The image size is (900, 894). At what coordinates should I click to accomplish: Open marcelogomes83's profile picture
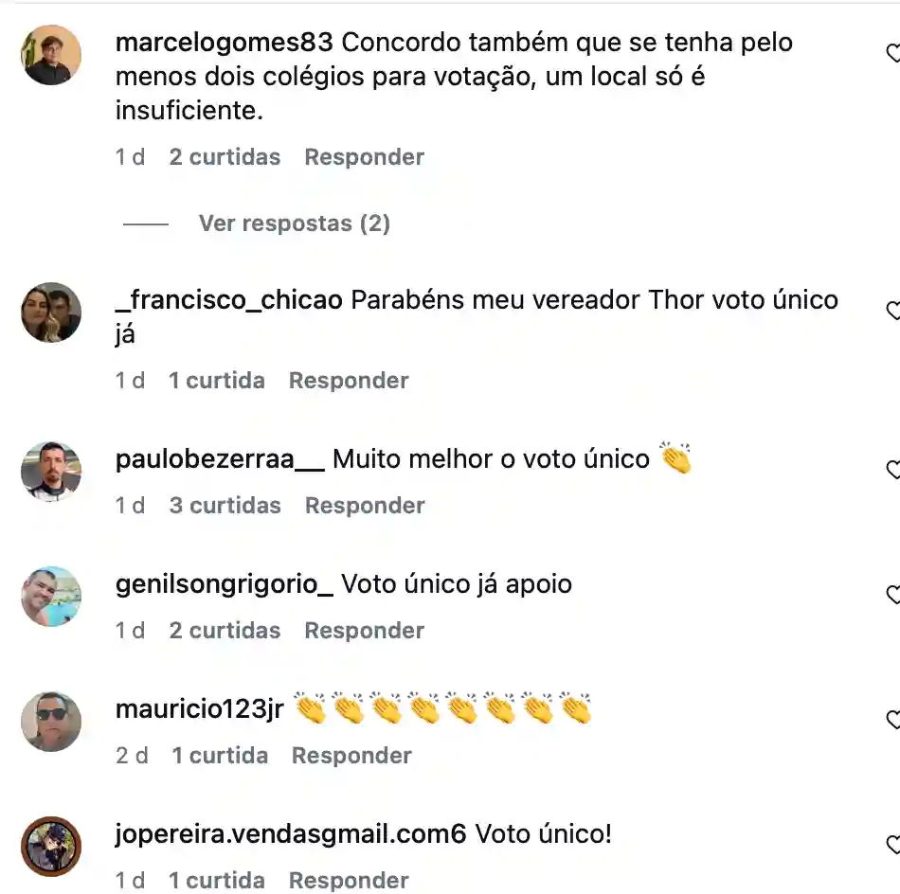(x=51, y=55)
